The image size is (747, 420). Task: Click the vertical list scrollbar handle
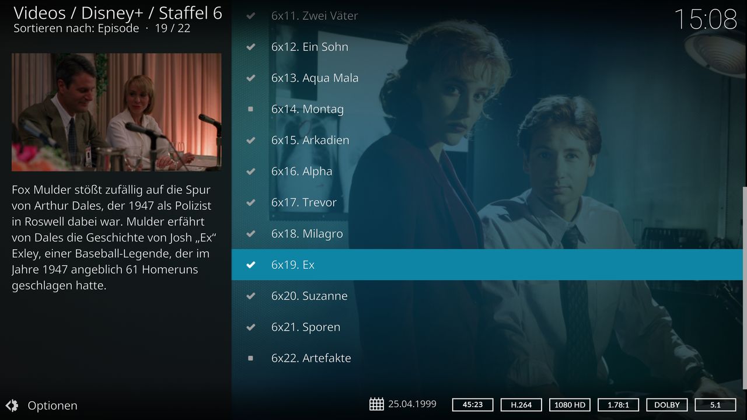[x=744, y=288]
